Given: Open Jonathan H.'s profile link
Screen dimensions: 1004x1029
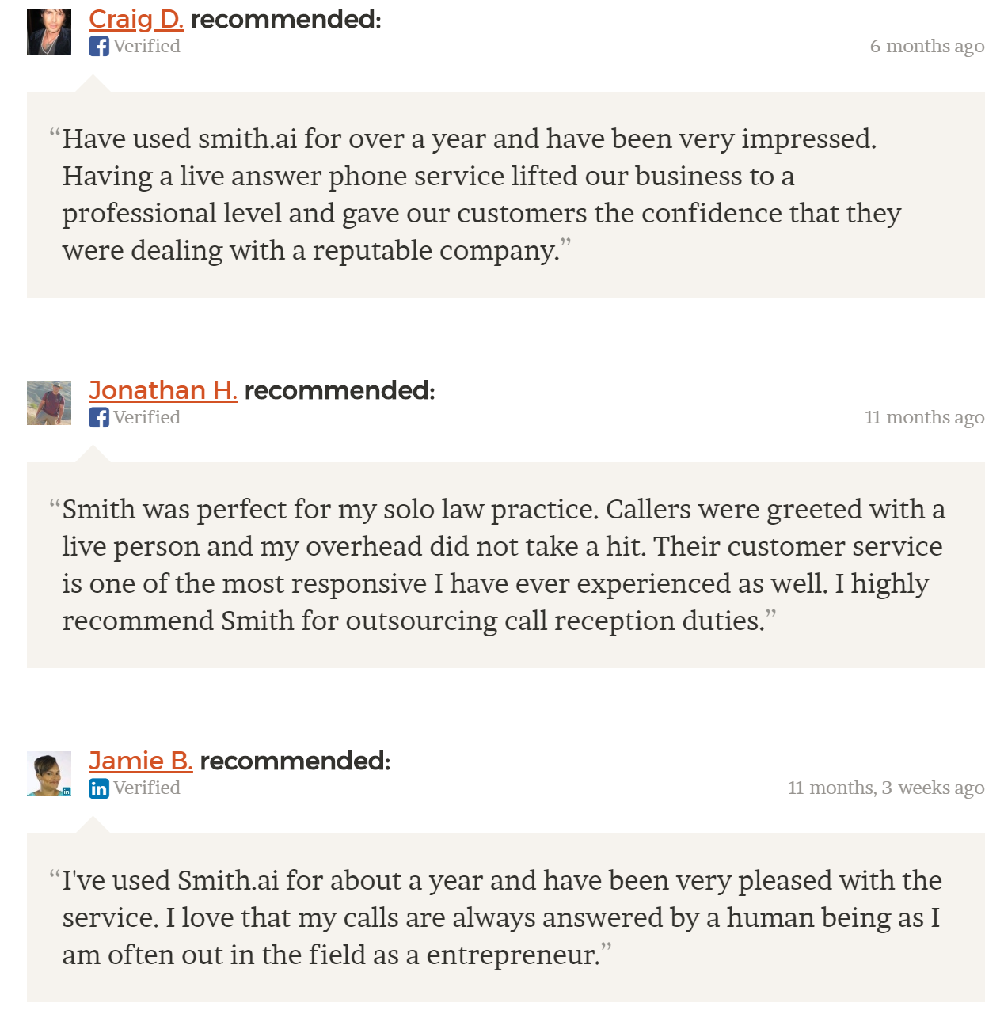Looking at the screenshot, I should [x=163, y=390].
